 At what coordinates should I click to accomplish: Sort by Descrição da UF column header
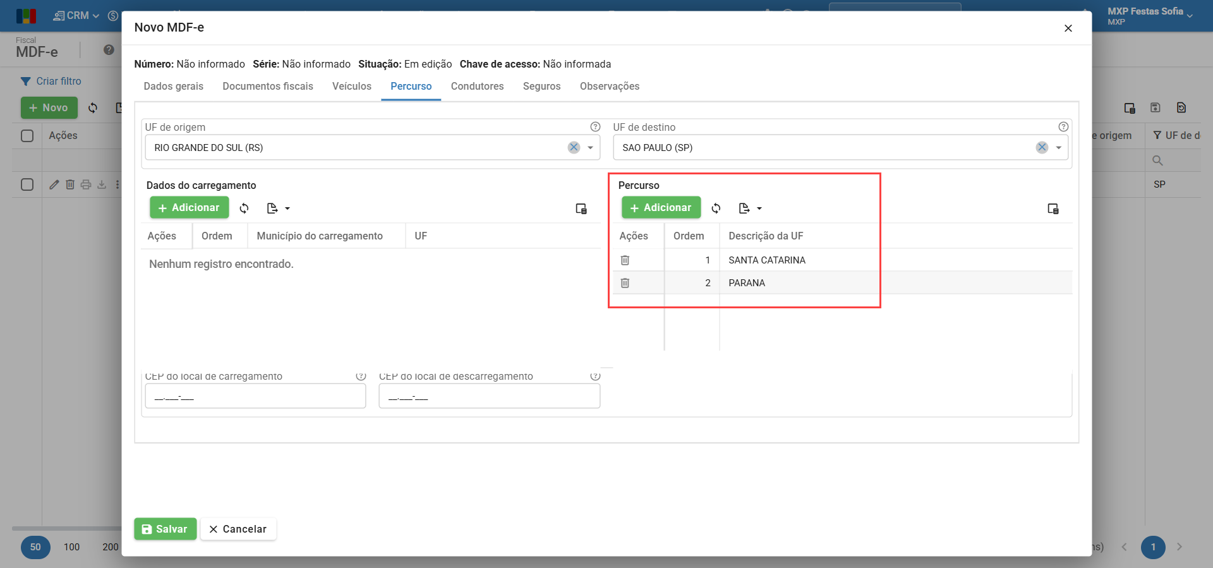(766, 236)
